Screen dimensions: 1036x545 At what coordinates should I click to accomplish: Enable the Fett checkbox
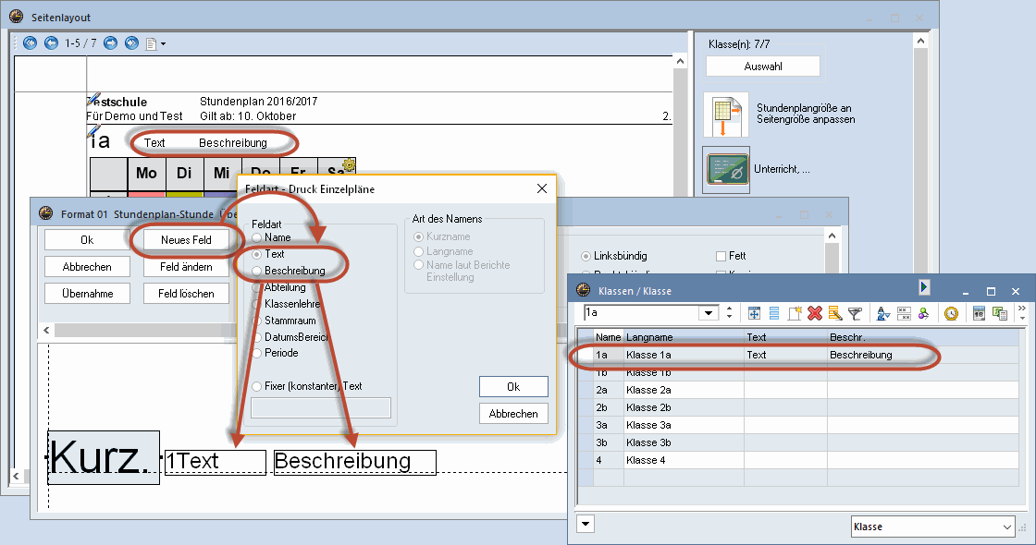tap(721, 256)
